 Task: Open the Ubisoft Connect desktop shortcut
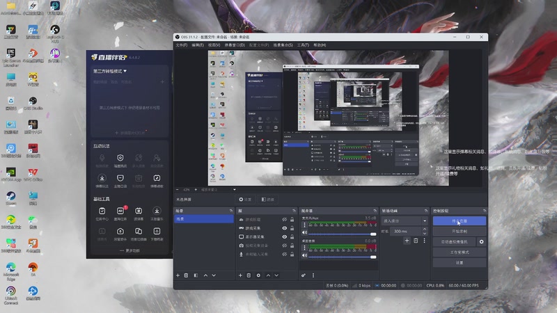click(11, 295)
